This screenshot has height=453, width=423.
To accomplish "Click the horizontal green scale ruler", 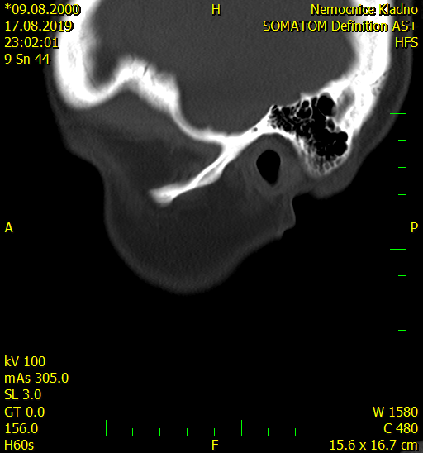I will (x=201, y=428).
